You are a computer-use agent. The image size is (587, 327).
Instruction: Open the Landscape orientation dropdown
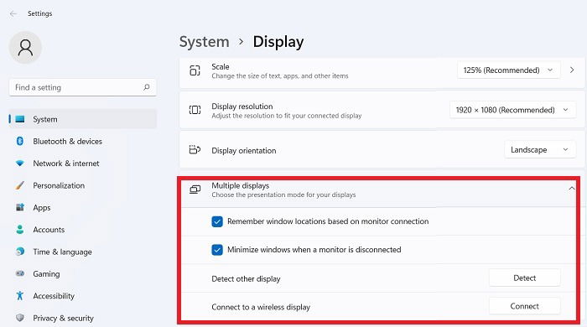[540, 149]
